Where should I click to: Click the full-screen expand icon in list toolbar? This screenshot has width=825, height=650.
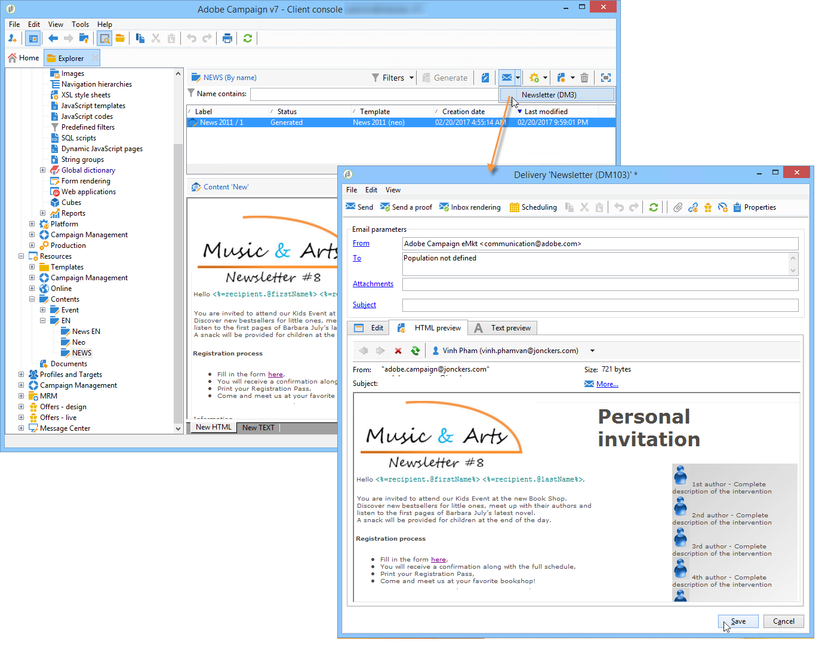[606, 78]
